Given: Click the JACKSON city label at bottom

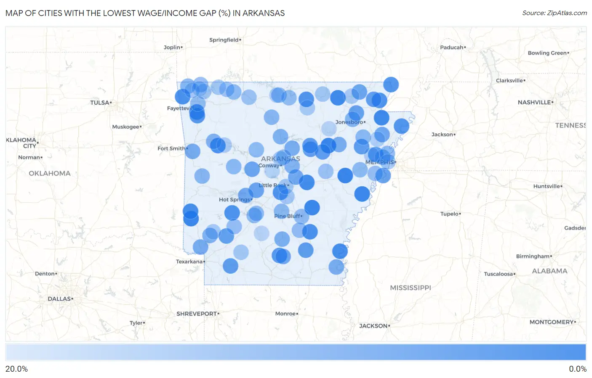Looking at the screenshot, I should (x=373, y=326).
